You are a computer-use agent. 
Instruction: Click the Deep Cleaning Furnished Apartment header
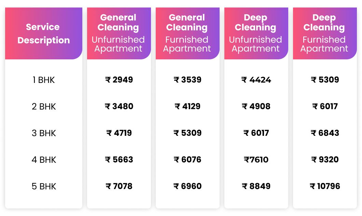324,33
